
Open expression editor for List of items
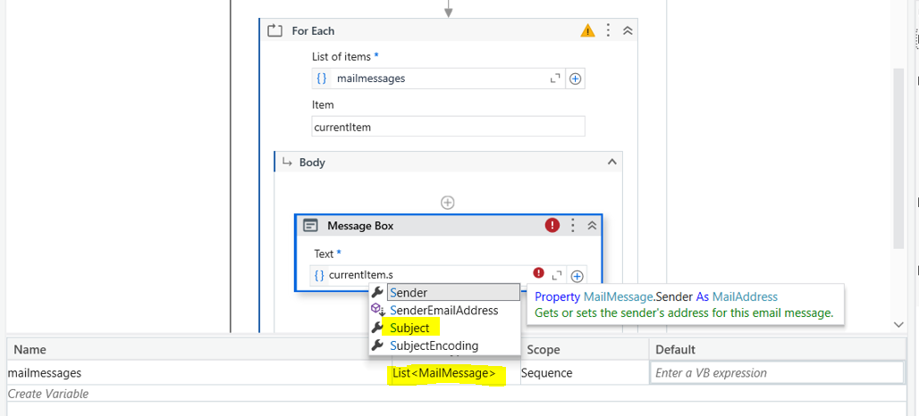click(555, 79)
